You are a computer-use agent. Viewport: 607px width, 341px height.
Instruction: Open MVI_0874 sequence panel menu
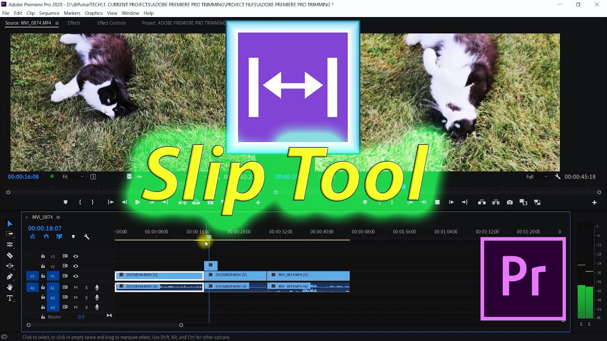58,217
